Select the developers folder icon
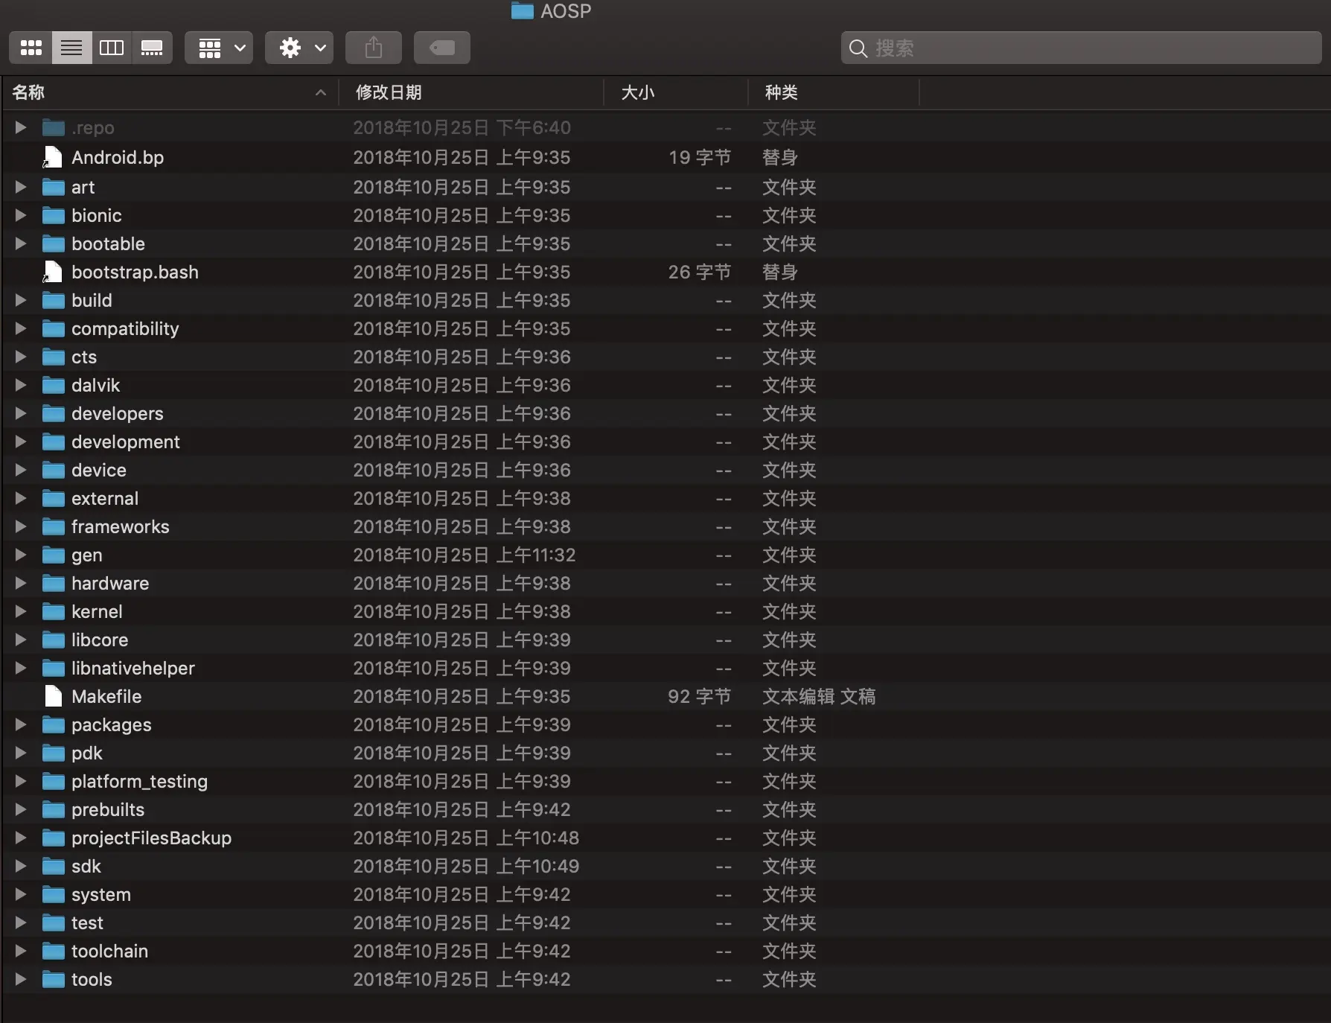The image size is (1331, 1023). click(x=54, y=413)
